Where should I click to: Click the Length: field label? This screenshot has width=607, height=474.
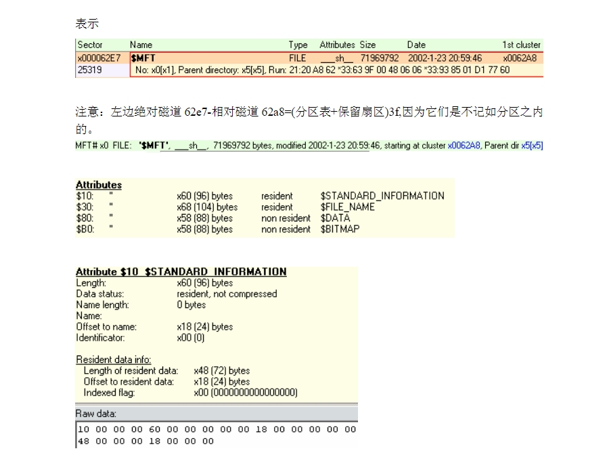[91, 283]
